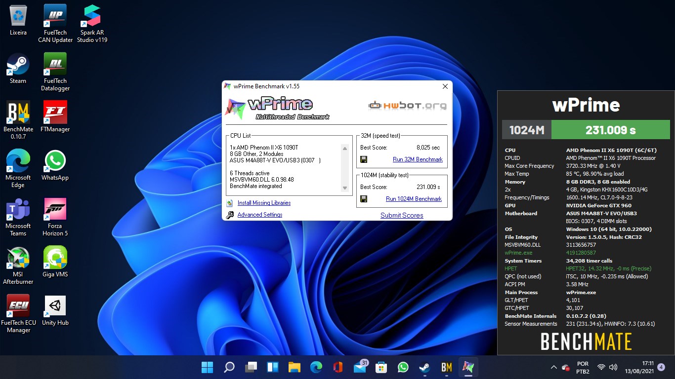
Task: Click the CPU List scroll up arrow
Action: 345,148
